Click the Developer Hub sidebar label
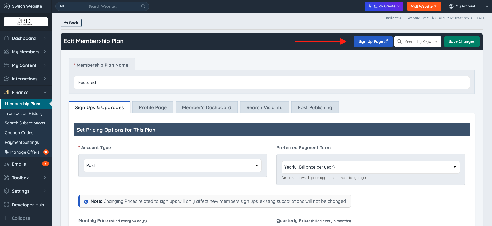Screen dimensions: 492x226 point(28,205)
